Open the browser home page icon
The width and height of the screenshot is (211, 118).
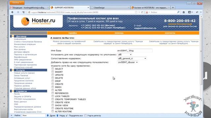point(184,12)
